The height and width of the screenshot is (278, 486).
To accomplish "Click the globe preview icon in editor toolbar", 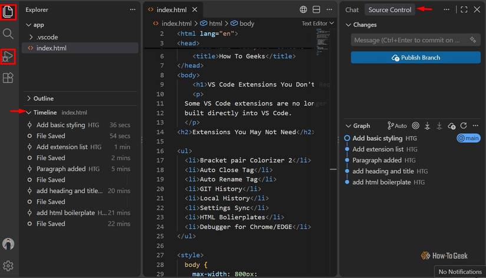I will tap(303, 9).
